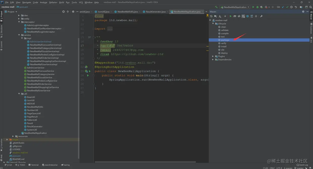Open the Terminal tool window
Viewport: 313px width, 169px height.
pyautogui.click(x=33, y=165)
